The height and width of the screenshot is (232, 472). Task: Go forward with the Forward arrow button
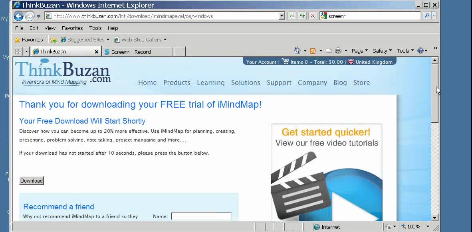[x=30, y=16]
